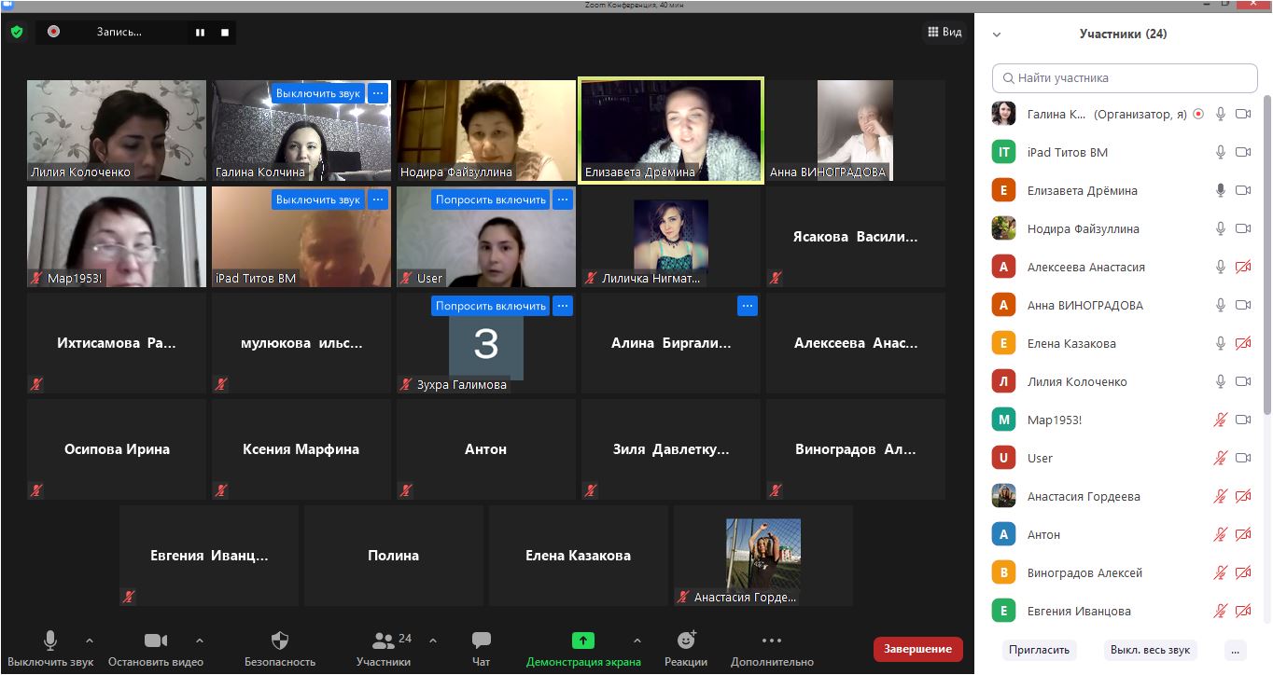Click the Пригласить button

click(1039, 650)
